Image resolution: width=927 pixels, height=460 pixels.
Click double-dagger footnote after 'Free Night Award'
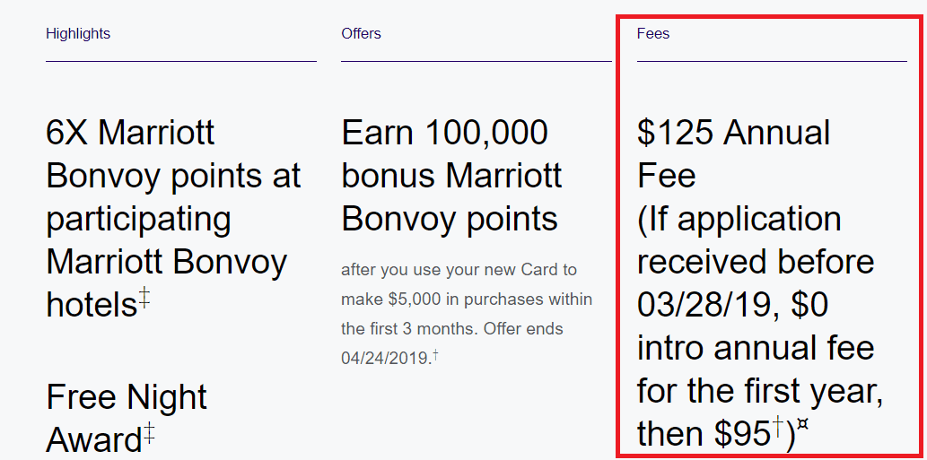(149, 431)
